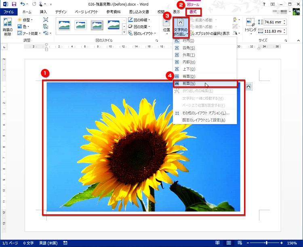Click the オブジェクトの選択と表示 selection pane button

pyautogui.click(x=210, y=33)
